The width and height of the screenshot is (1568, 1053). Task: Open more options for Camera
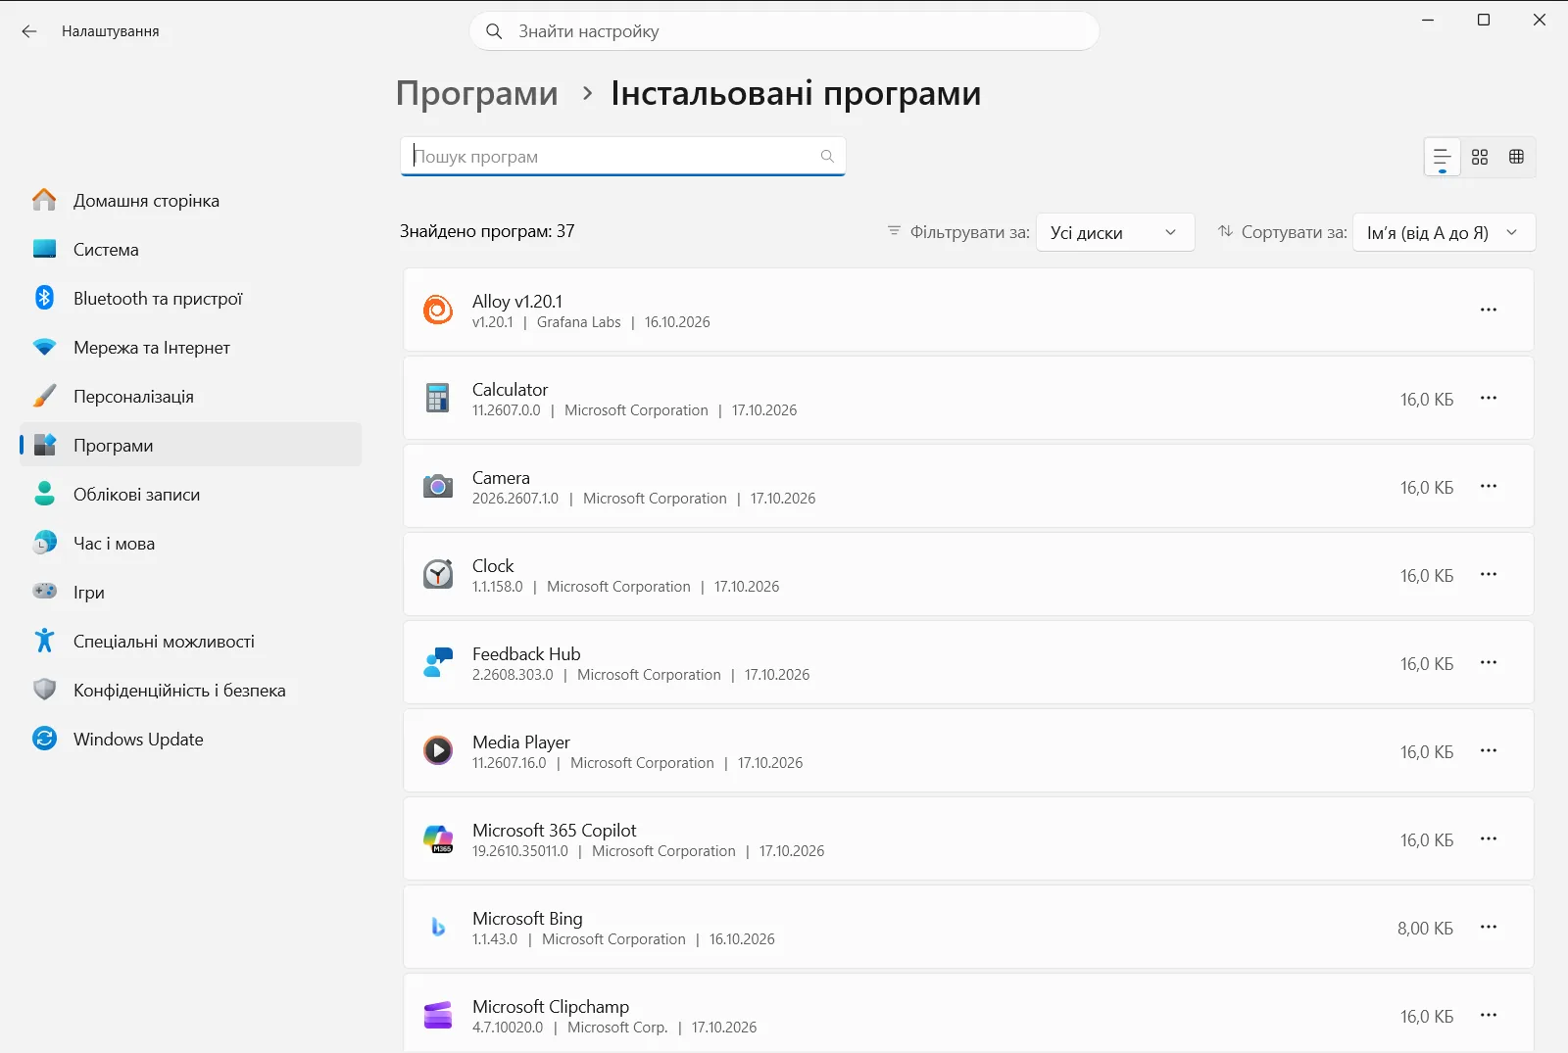click(x=1489, y=486)
